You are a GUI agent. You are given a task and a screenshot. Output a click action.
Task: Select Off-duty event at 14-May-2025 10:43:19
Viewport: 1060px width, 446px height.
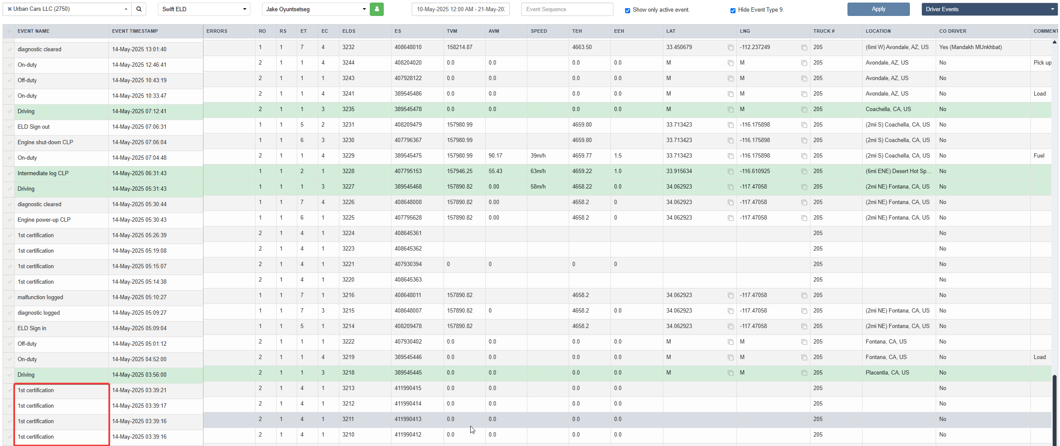tap(27, 81)
